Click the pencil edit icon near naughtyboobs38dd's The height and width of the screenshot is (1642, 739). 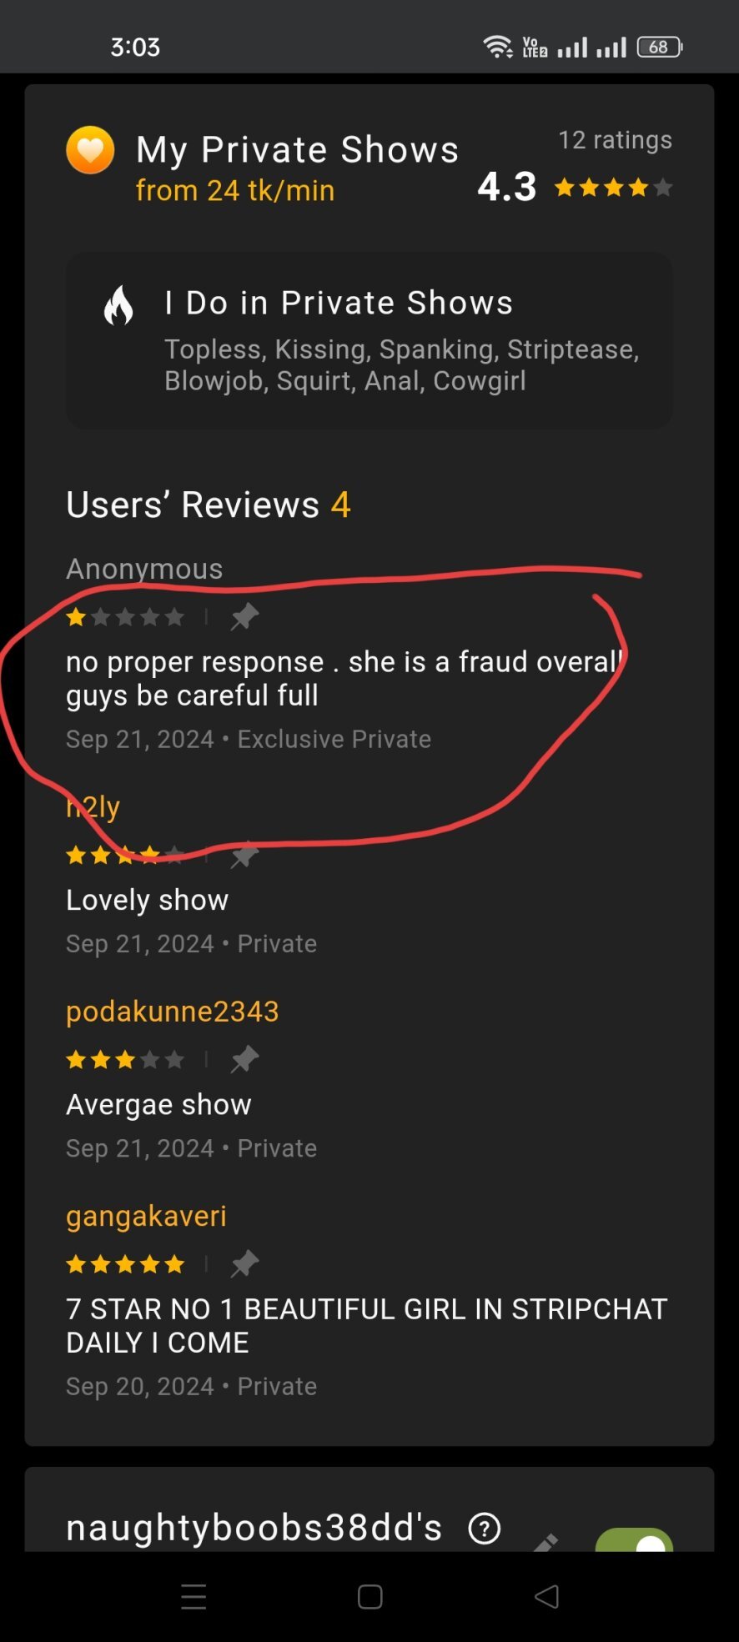(x=545, y=1541)
